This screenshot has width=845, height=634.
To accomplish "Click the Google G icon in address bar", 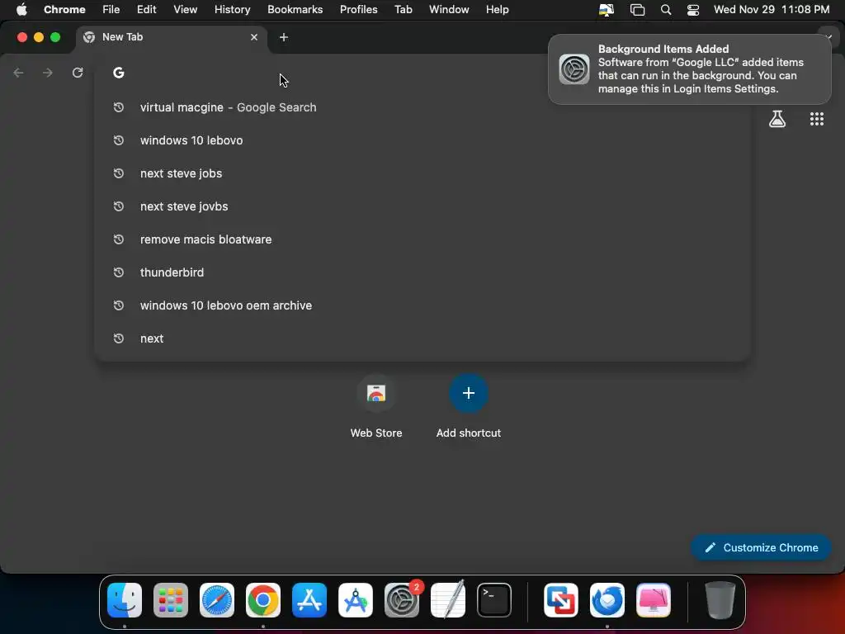I will pyautogui.click(x=119, y=73).
